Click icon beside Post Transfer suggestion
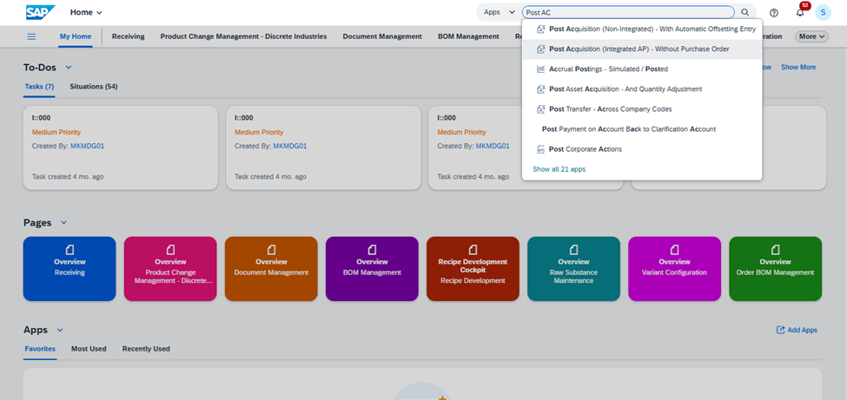Image resolution: width=847 pixels, height=400 pixels. tap(540, 109)
